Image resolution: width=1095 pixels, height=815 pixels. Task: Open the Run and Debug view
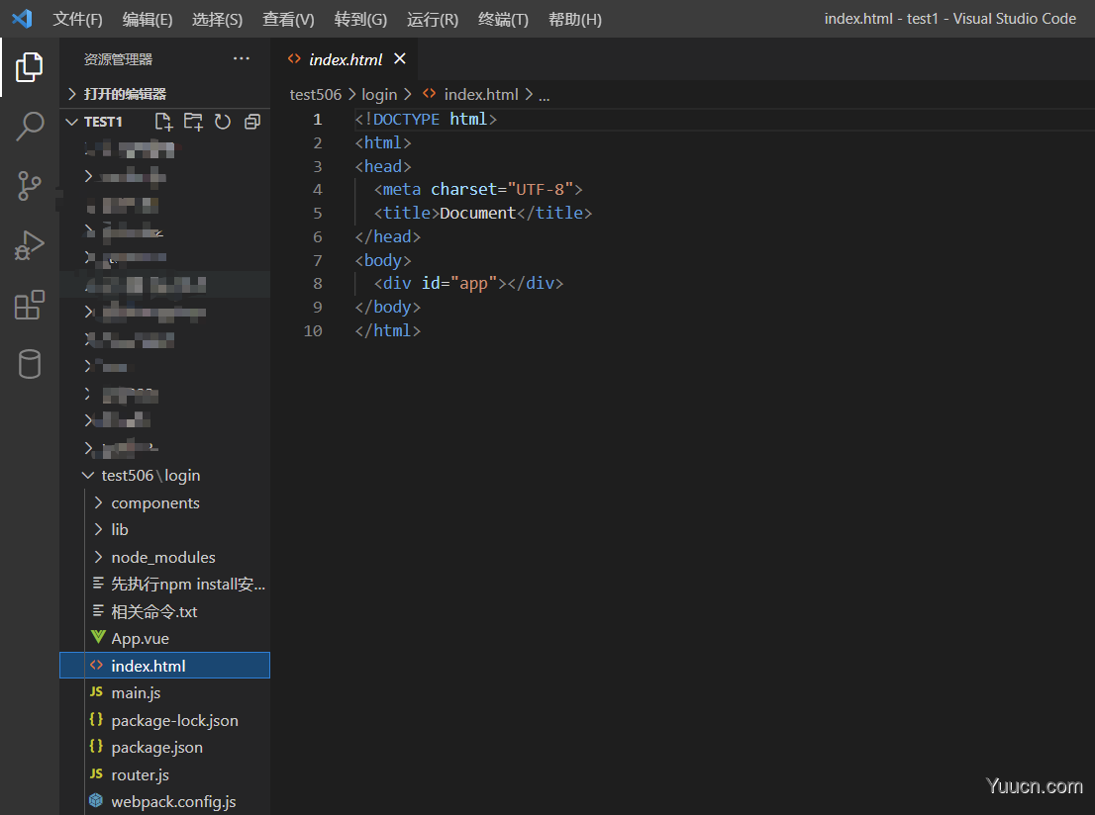tap(30, 245)
